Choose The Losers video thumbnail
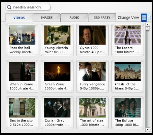Viewport: 153px width, 135px height. [127, 35]
